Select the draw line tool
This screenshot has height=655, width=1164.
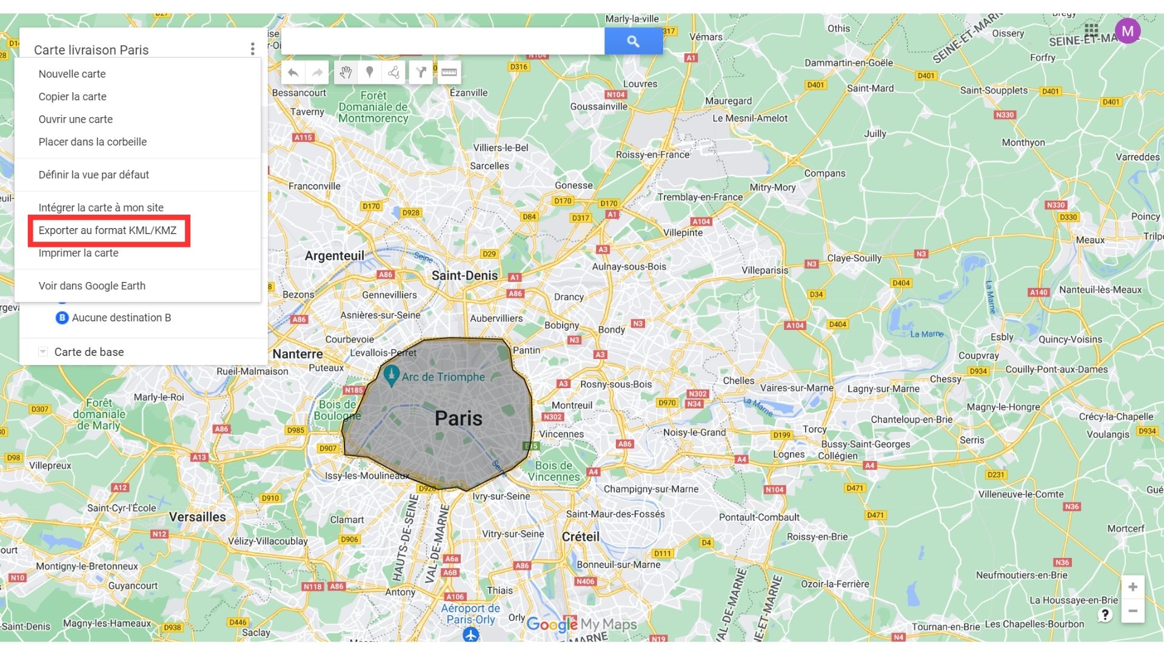point(393,73)
